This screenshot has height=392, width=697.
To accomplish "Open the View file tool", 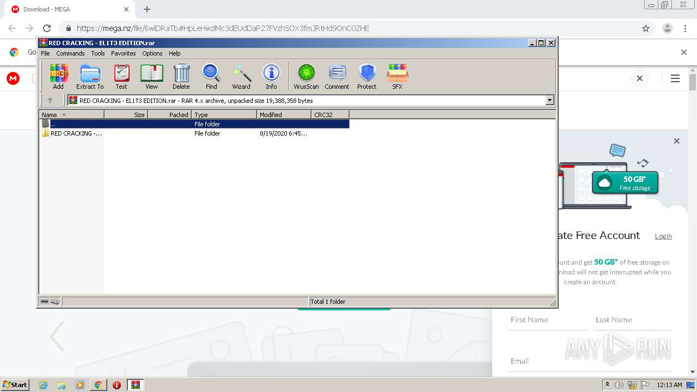I will pyautogui.click(x=151, y=77).
